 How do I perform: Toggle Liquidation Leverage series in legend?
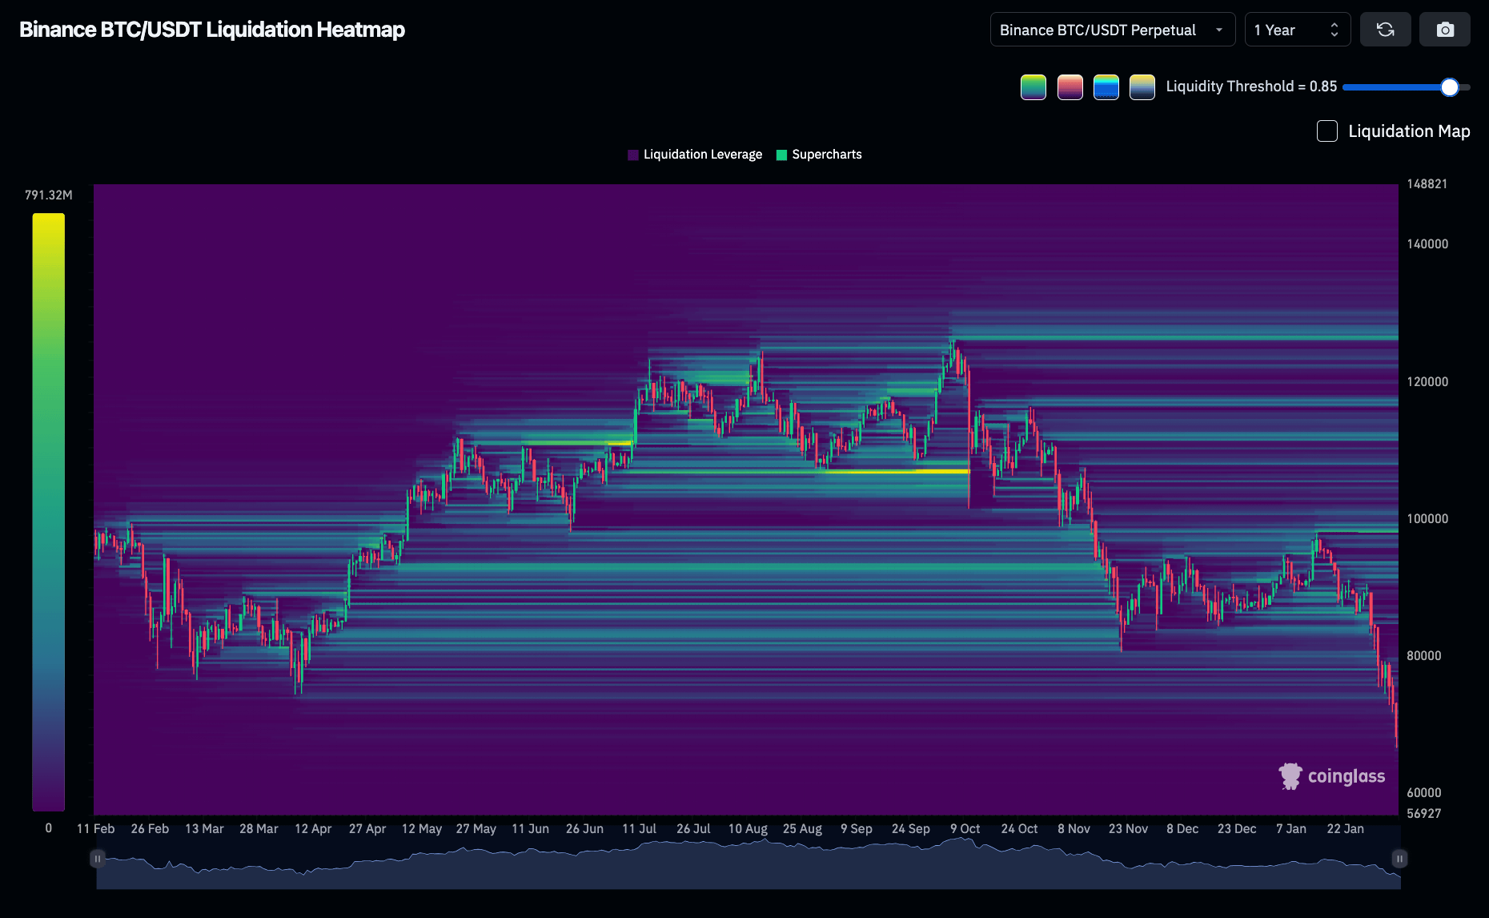(695, 155)
